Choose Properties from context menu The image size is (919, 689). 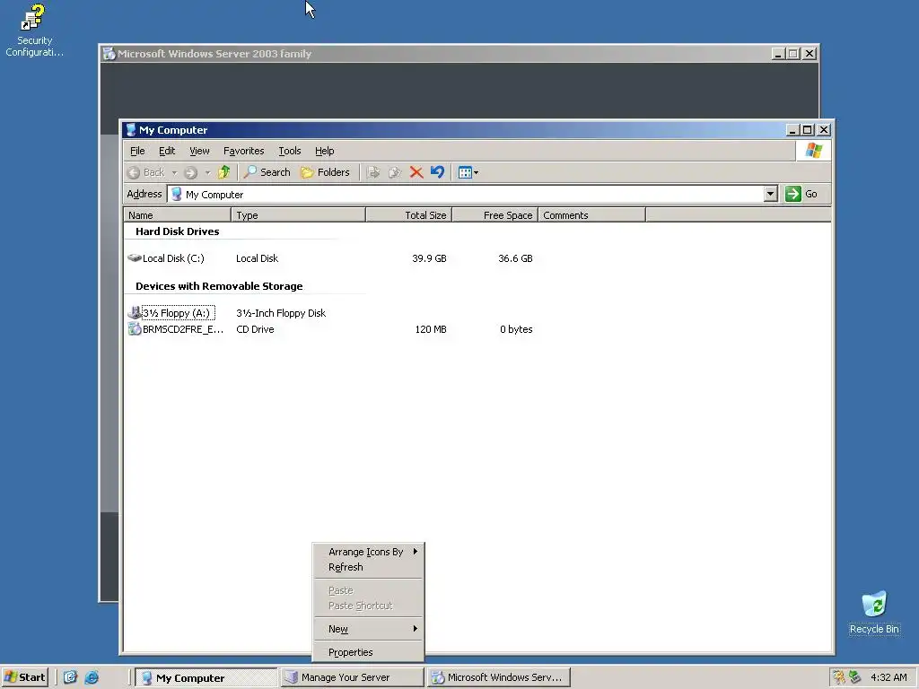pyautogui.click(x=368, y=652)
